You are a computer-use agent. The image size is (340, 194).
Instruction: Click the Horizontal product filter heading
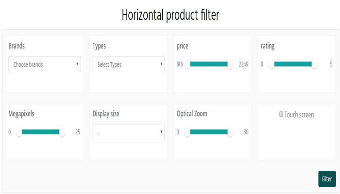tap(170, 15)
